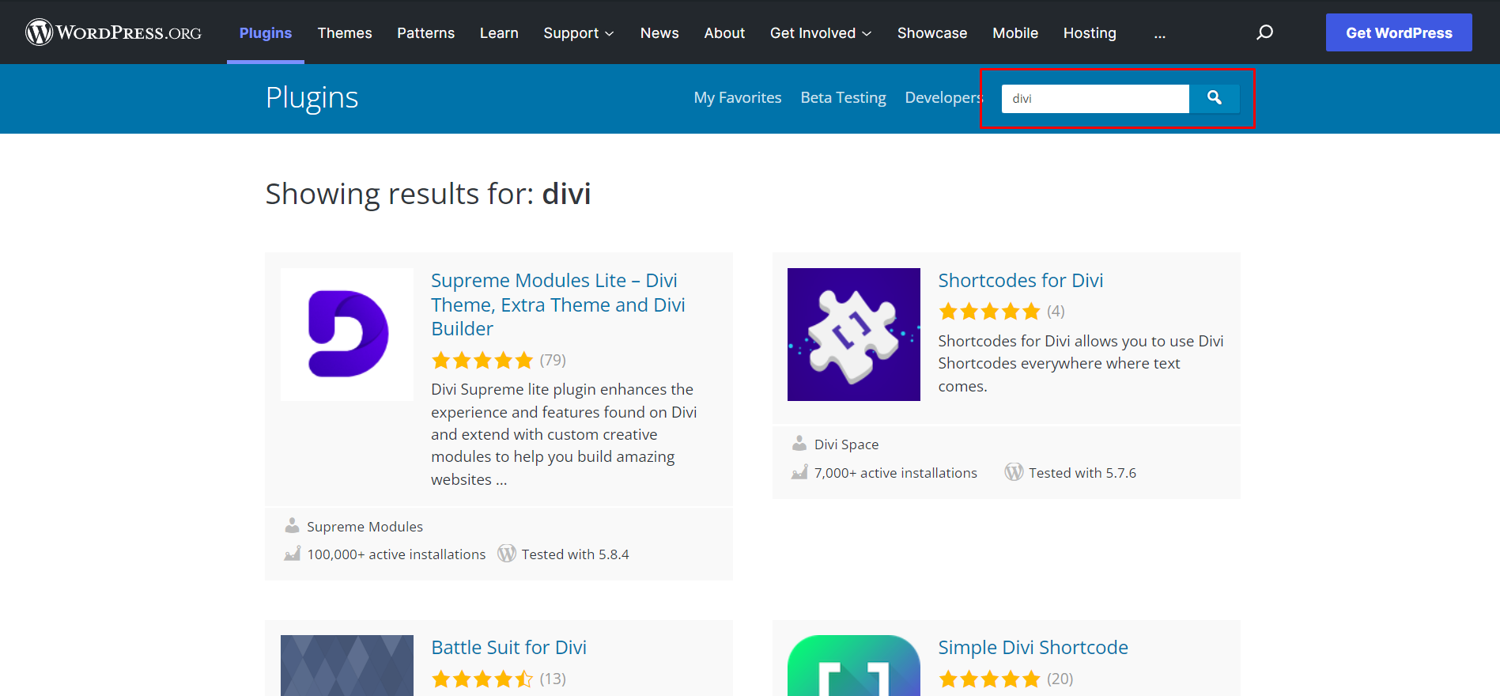Go to Themes in top navigation

(x=345, y=33)
